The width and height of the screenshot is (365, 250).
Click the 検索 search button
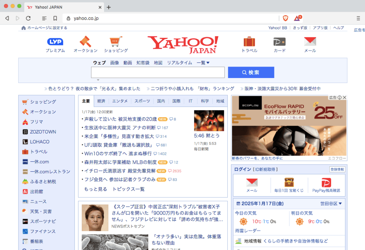pos(251,72)
